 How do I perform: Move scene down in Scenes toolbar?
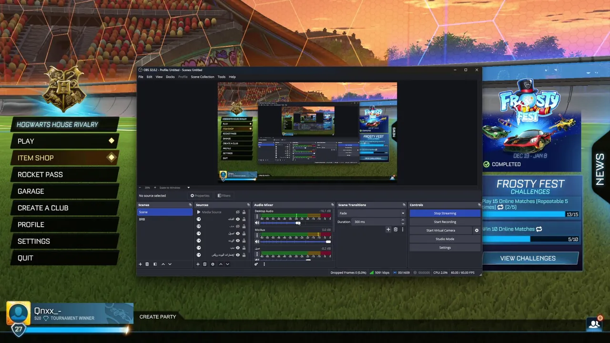coord(170,264)
